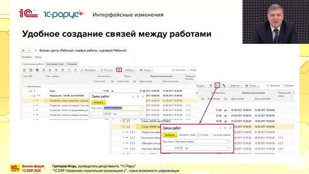
Task: Open more-options dots in red-framed Связи работ dialog
Action: 220,128
